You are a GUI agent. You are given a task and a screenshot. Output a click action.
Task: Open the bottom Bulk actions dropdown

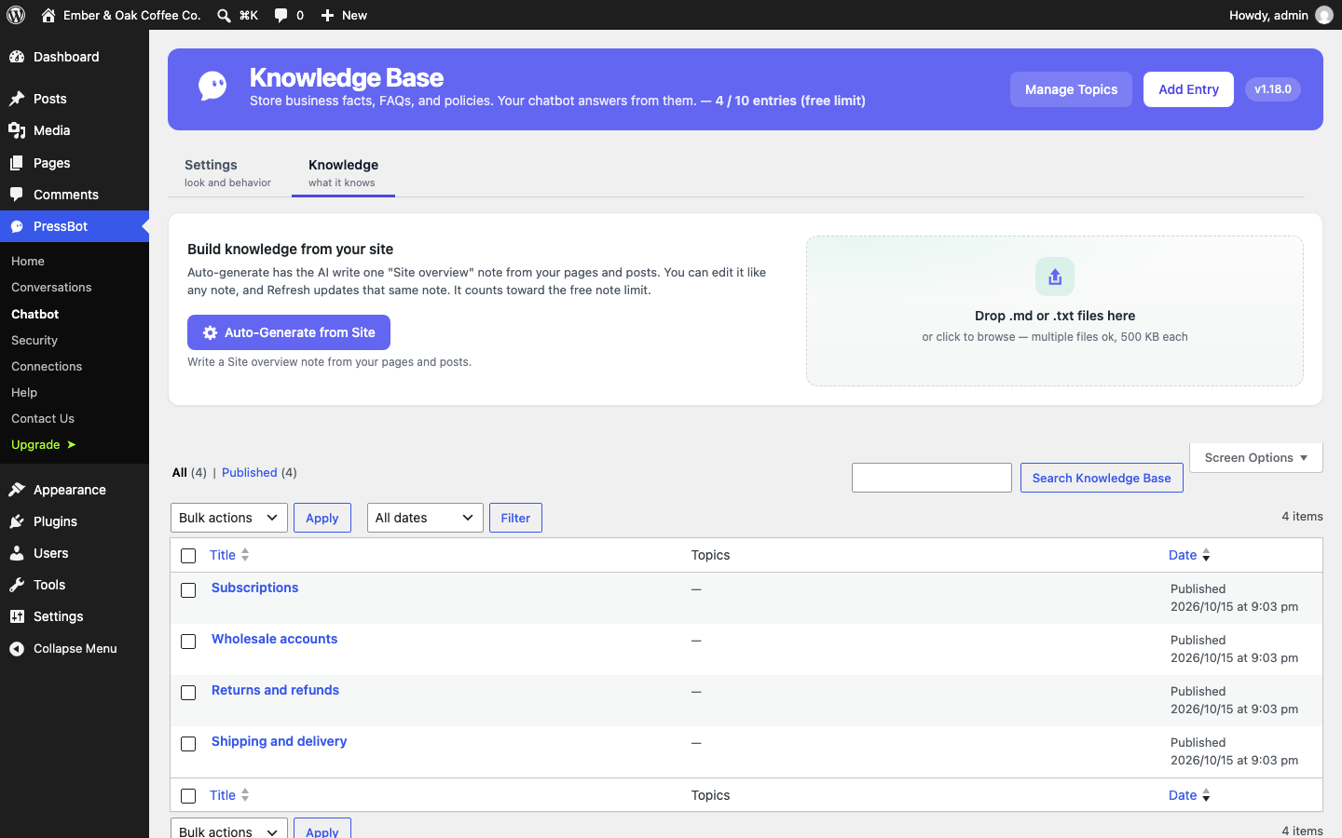(x=229, y=829)
